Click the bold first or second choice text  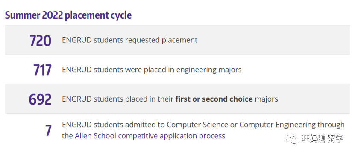[214, 99]
